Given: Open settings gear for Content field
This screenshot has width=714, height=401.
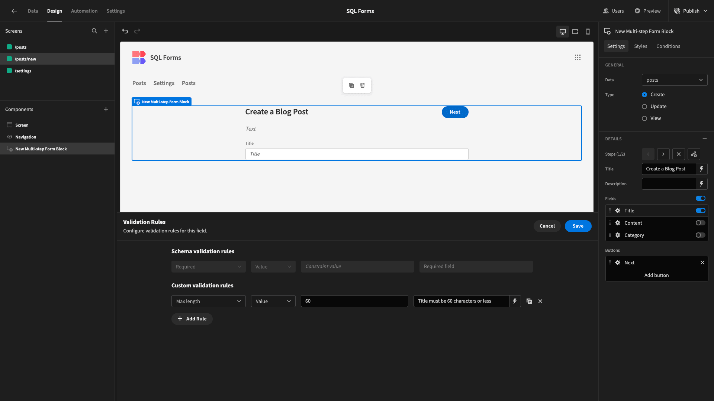Looking at the screenshot, I should (618, 223).
